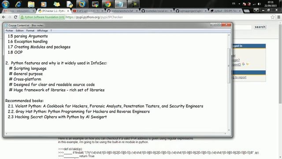
Task: Show hidden system tray icons arrow
Action: (239, 4)
